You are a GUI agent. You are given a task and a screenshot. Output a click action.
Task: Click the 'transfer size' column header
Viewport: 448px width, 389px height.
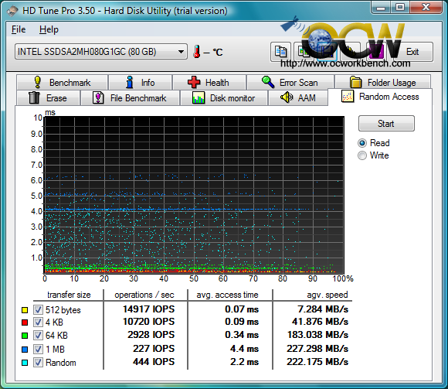69,295
